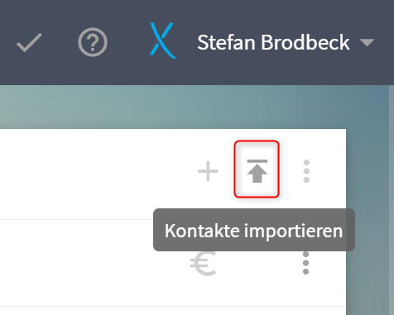The height and width of the screenshot is (315, 394).
Task: Click the Euro currency icon
Action: [203, 264]
